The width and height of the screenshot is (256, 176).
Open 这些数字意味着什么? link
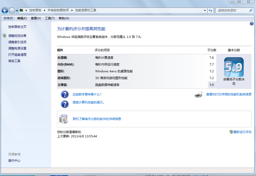87,94
